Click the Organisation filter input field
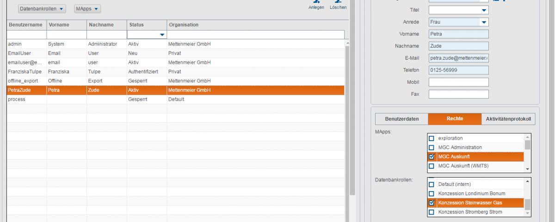The image size is (555, 222). click(x=255, y=35)
